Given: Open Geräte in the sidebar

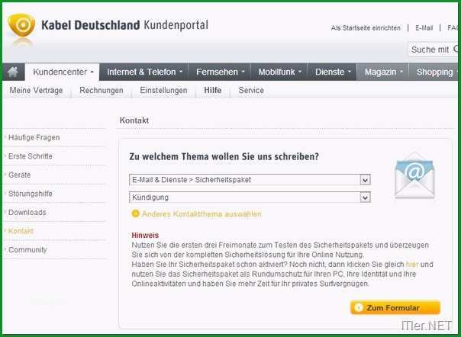Looking at the screenshot, I should tap(19, 175).
